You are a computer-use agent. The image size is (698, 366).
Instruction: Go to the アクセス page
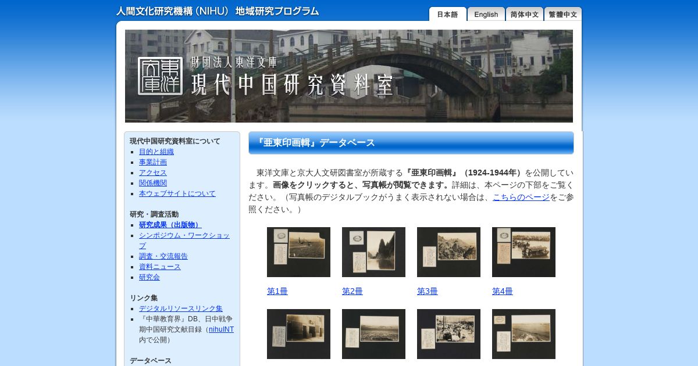[153, 173]
